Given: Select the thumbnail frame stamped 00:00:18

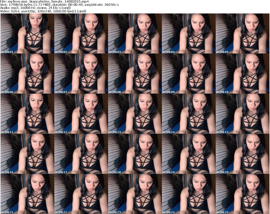Looking at the screenshot, I should [x=135, y=154].
